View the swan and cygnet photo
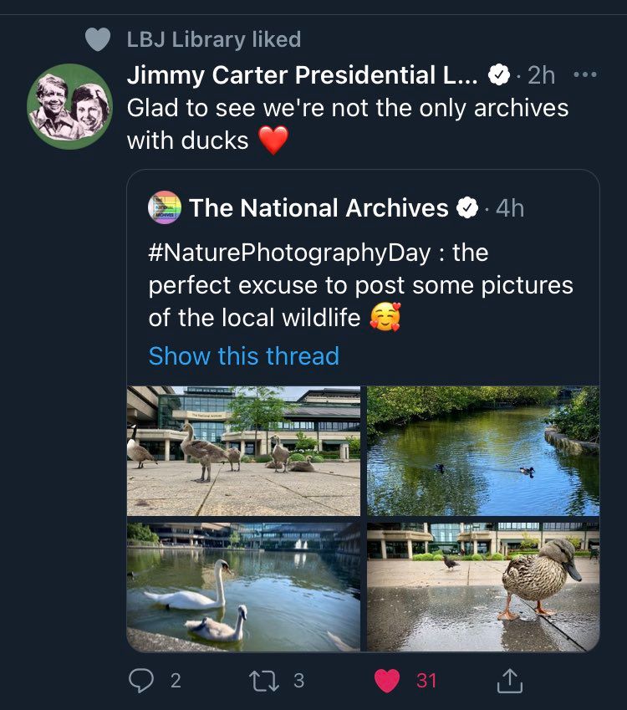 click(x=243, y=585)
